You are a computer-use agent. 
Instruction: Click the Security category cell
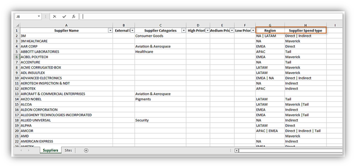[x=161, y=120]
